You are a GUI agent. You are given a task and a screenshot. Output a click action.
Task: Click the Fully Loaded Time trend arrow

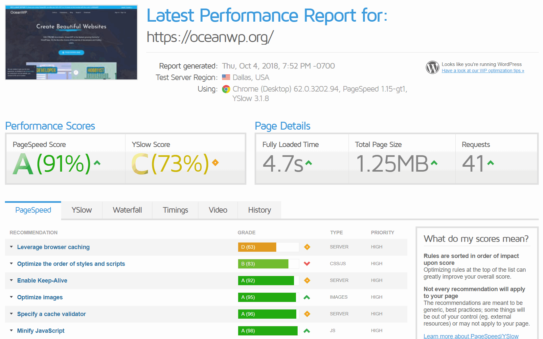click(x=308, y=162)
